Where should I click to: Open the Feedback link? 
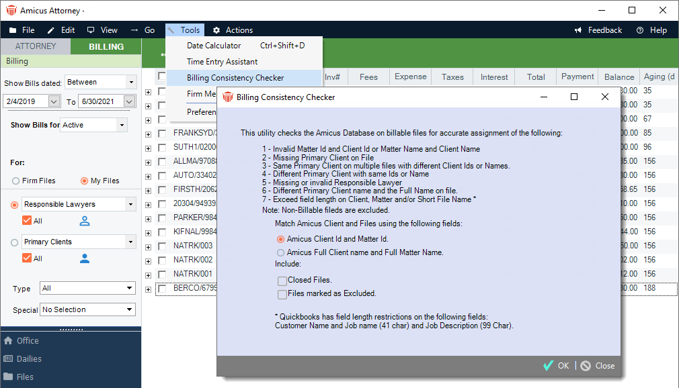pos(598,30)
